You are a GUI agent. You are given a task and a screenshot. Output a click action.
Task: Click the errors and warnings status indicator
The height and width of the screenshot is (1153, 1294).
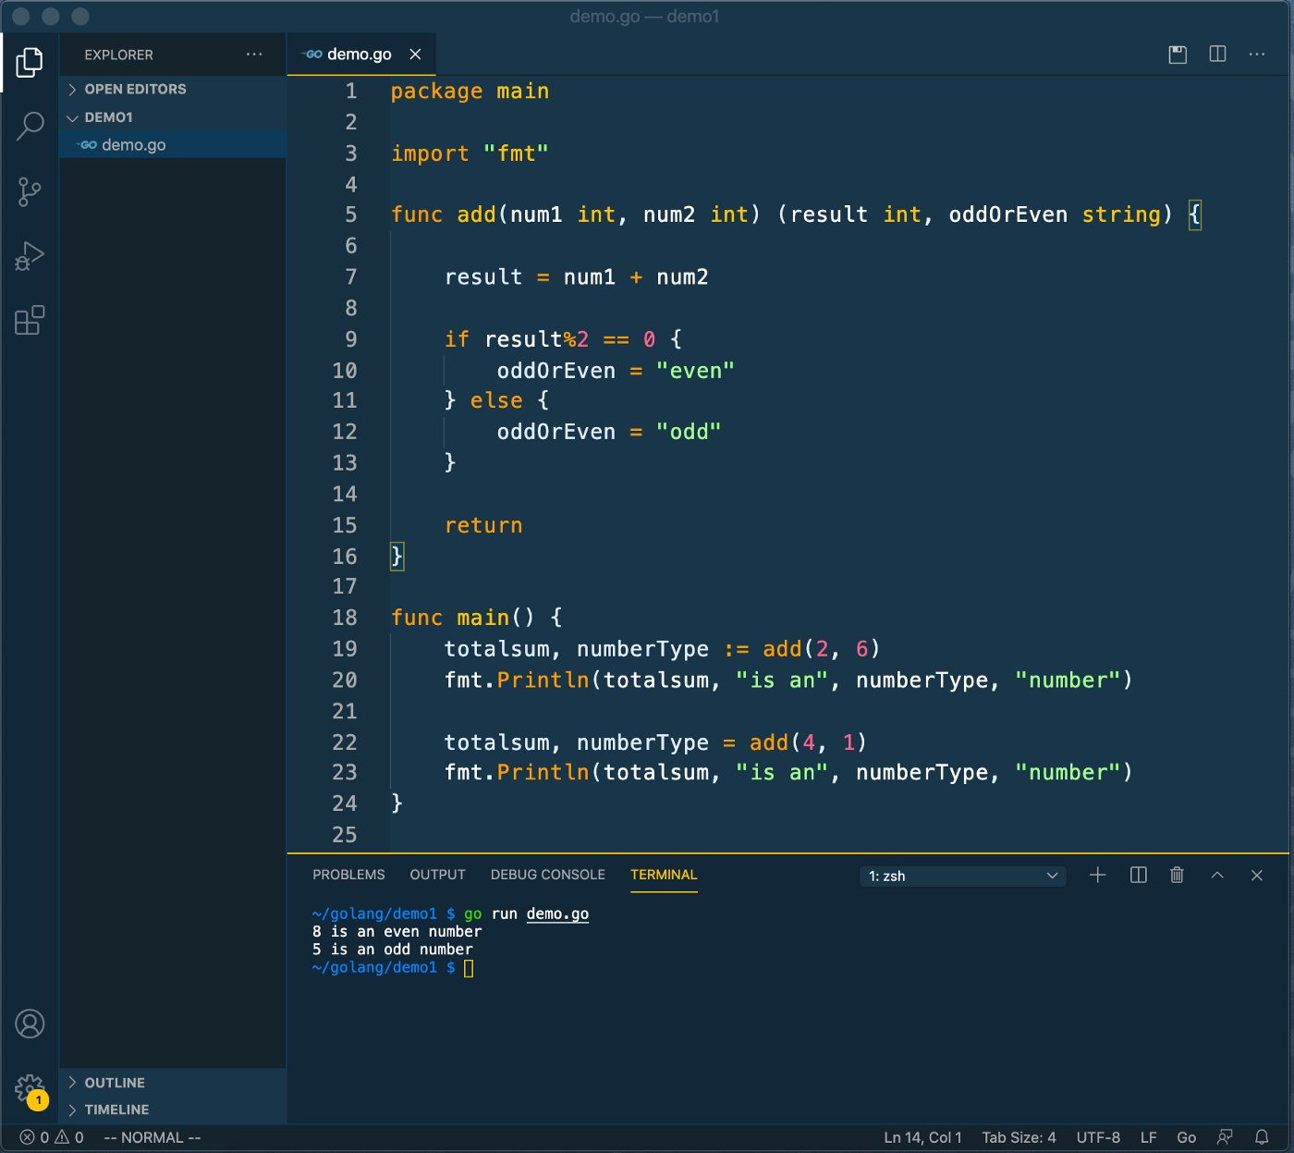(x=52, y=1137)
